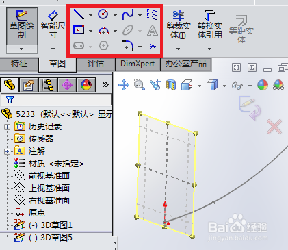Open the Circle tool dropdown arrow
Image resolution: width=288 pixels, height=250 pixels.
pos(115,15)
